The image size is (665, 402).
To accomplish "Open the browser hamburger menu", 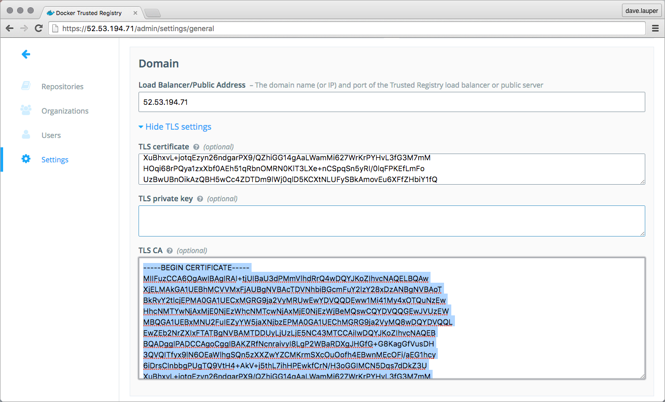I will click(655, 29).
